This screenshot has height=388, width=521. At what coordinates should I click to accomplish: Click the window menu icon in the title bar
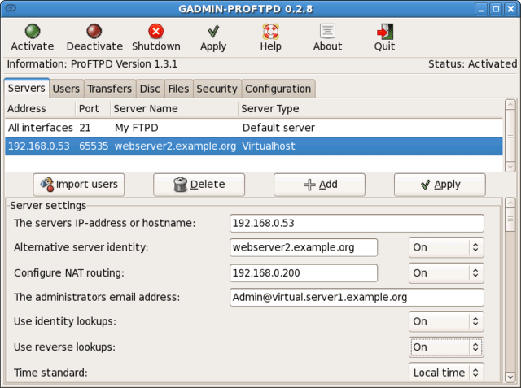(11, 8)
